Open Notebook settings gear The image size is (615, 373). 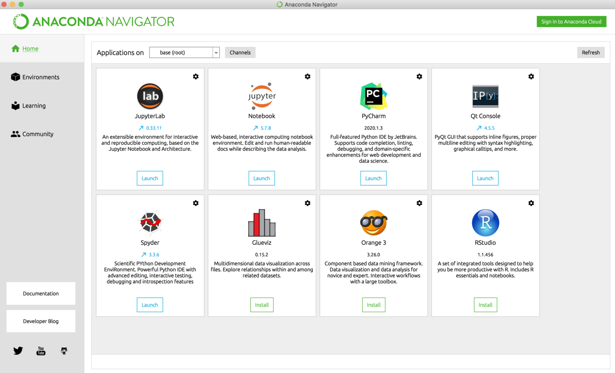[307, 76]
